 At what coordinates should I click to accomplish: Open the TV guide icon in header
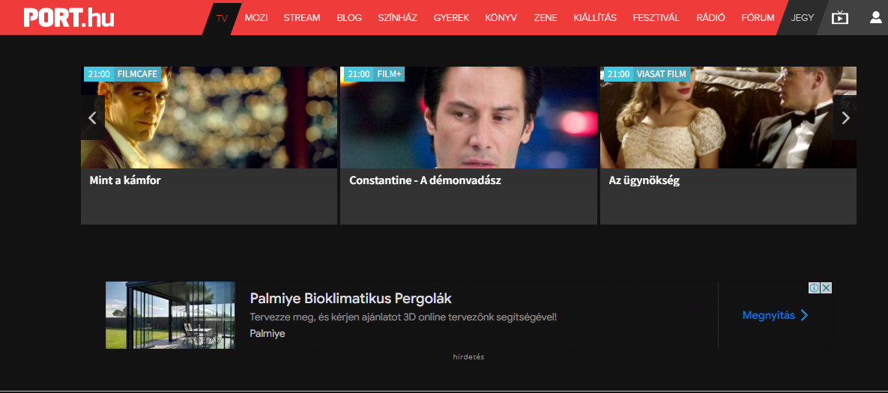(840, 17)
